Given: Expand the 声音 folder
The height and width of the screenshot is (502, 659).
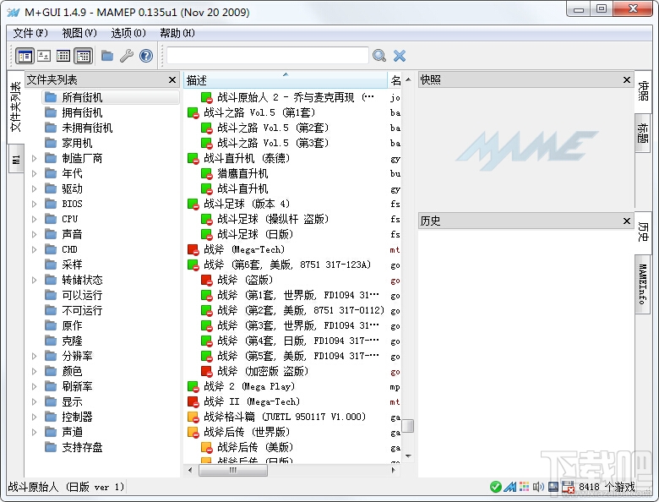Looking at the screenshot, I should (35, 234).
